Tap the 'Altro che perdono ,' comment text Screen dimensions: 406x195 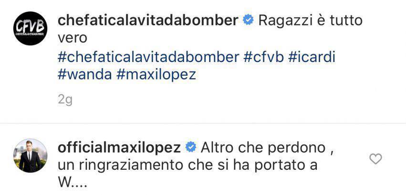pos(266,148)
